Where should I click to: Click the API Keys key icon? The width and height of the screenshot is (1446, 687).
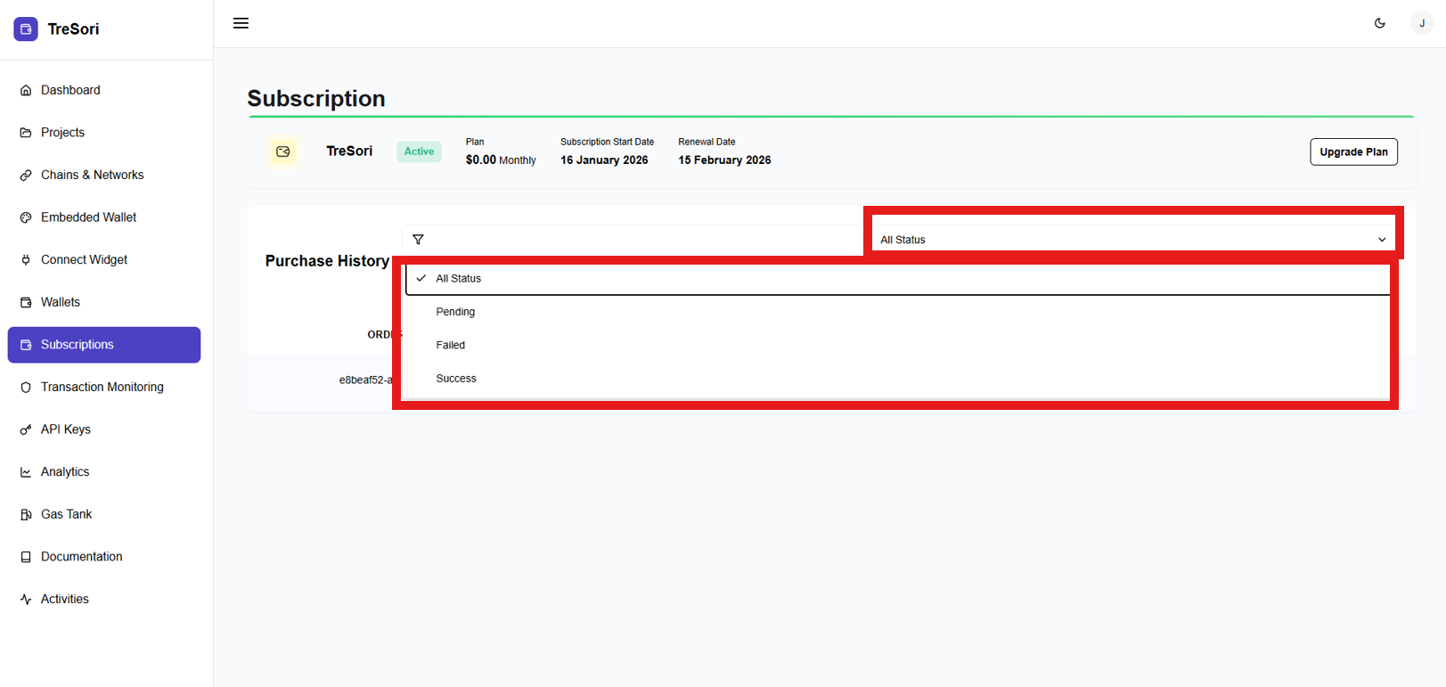click(26, 429)
